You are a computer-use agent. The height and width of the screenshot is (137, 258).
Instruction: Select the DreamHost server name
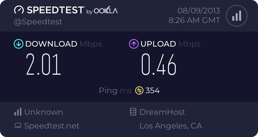[x=162, y=112]
